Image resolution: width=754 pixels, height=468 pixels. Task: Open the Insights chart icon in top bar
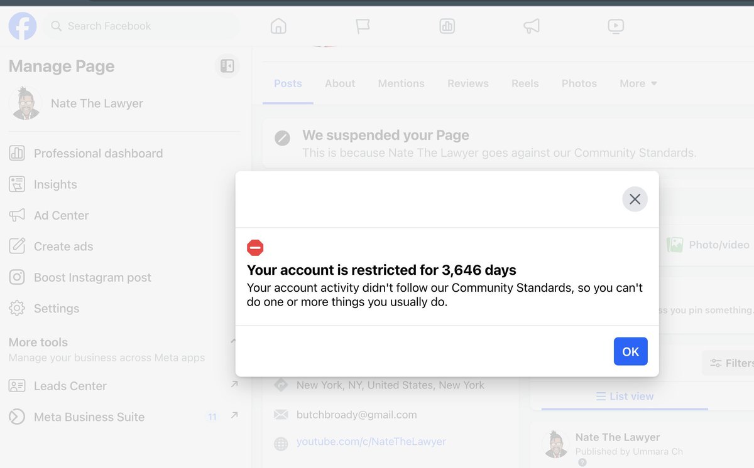pyautogui.click(x=447, y=26)
